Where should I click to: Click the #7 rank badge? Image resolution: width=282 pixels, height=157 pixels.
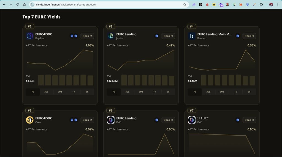192,111
